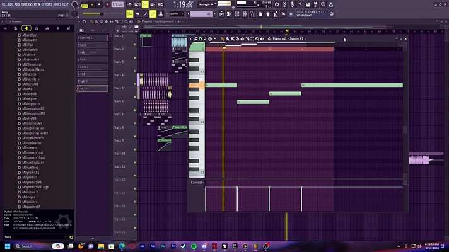The height and width of the screenshot is (252, 449).
Task: Open the TOOLS menu
Action: click(x=57, y=4)
